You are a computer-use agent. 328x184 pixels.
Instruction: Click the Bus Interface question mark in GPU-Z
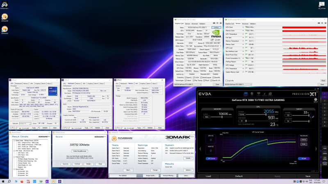click(x=220, y=46)
